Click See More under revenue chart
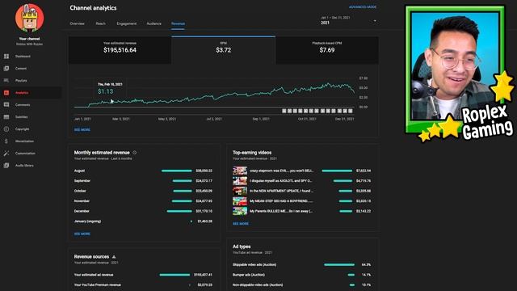This screenshot has width=517, height=291. (x=82, y=129)
